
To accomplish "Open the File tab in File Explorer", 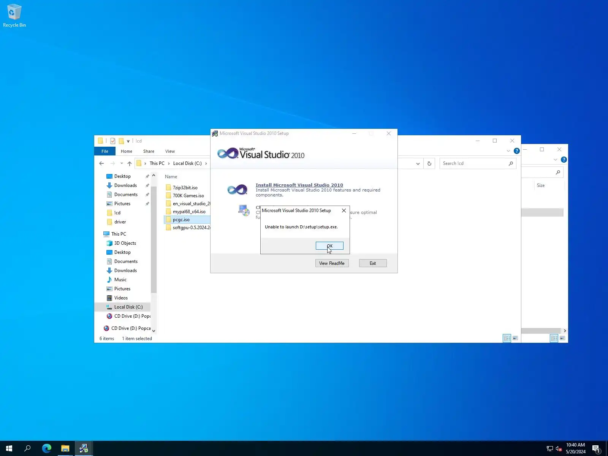I will tap(105, 151).
